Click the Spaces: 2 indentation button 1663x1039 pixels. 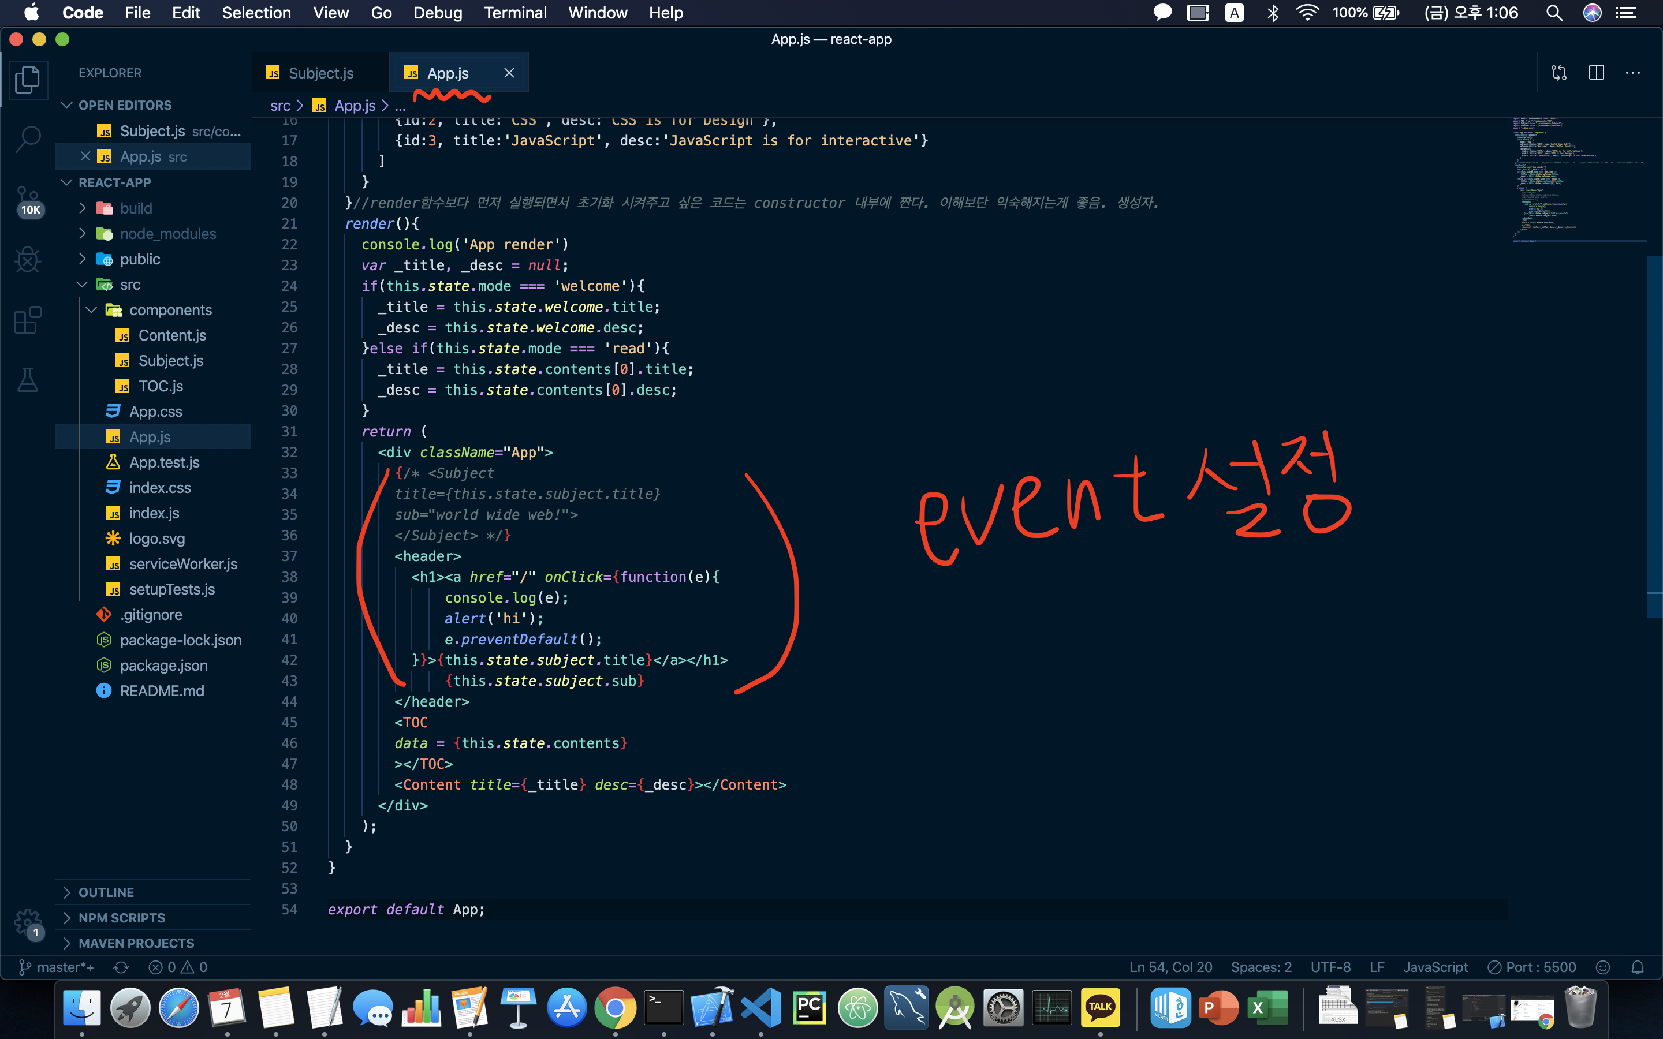click(x=1261, y=967)
